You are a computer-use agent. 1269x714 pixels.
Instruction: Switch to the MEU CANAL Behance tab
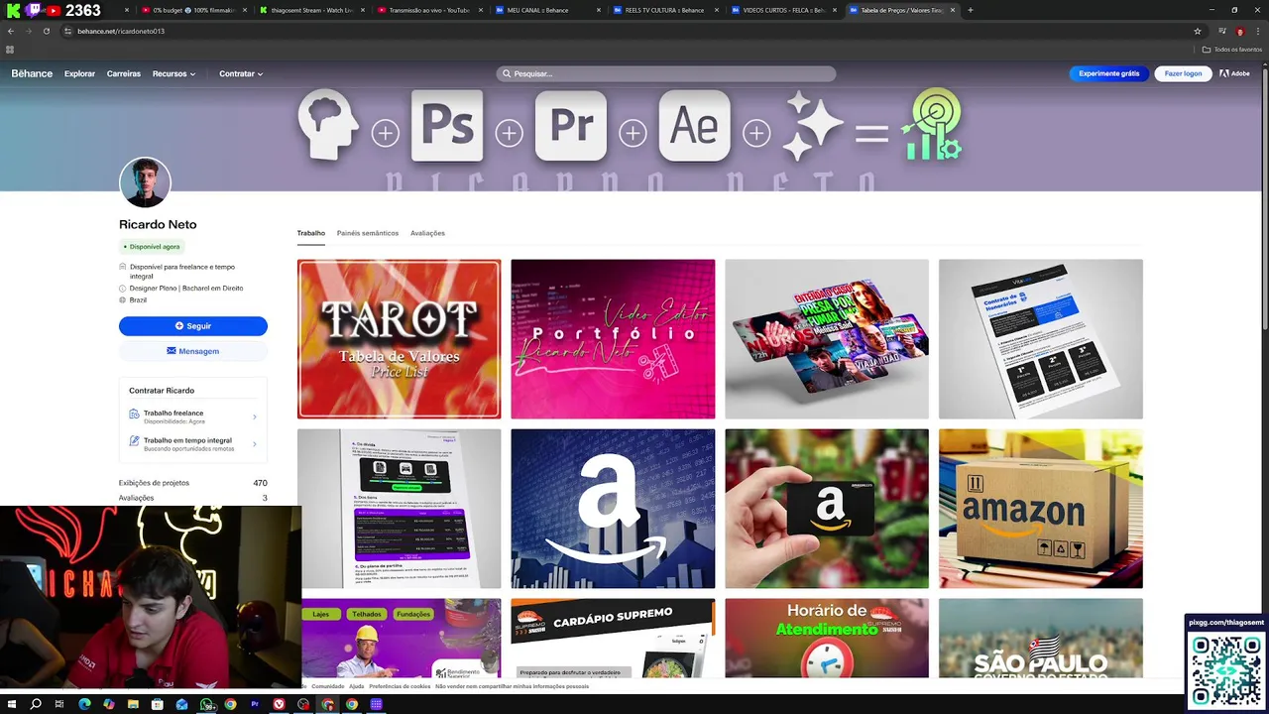[548, 10]
